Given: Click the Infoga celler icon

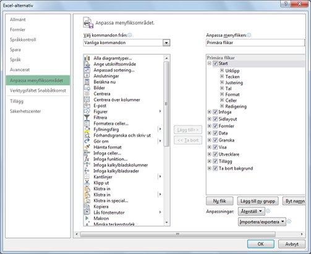Looking at the screenshot, I should (87, 153).
